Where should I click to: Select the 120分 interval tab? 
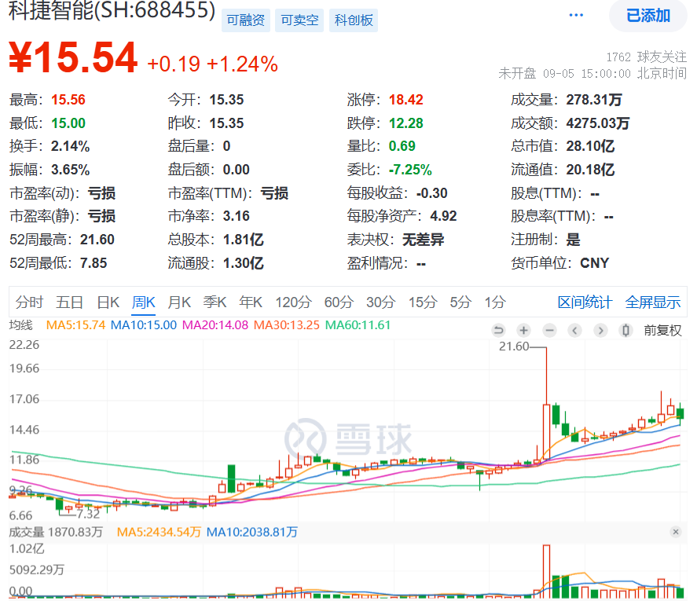tap(293, 302)
